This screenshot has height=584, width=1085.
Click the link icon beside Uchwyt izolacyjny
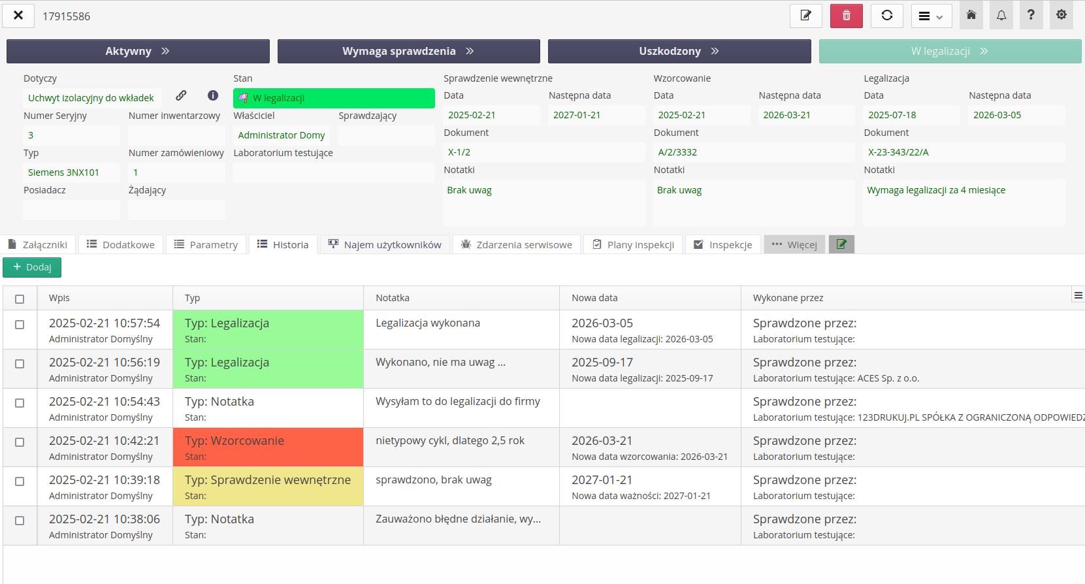pos(181,96)
